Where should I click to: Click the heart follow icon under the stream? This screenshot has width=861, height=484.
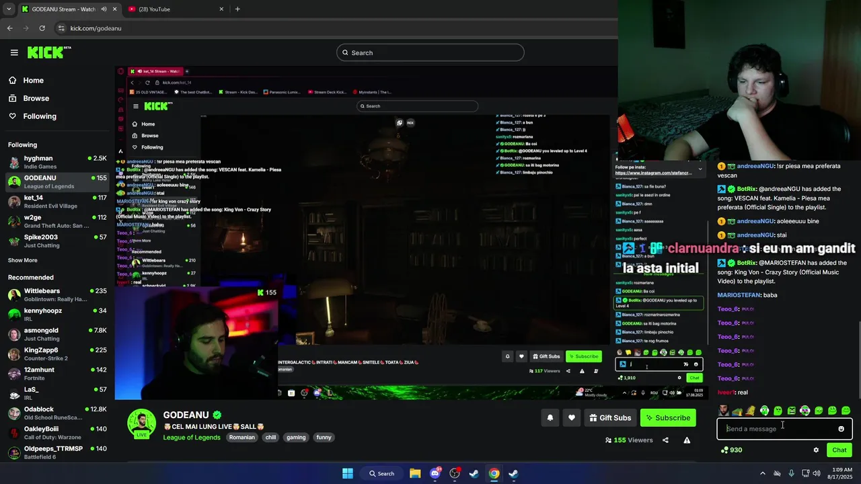[571, 417]
